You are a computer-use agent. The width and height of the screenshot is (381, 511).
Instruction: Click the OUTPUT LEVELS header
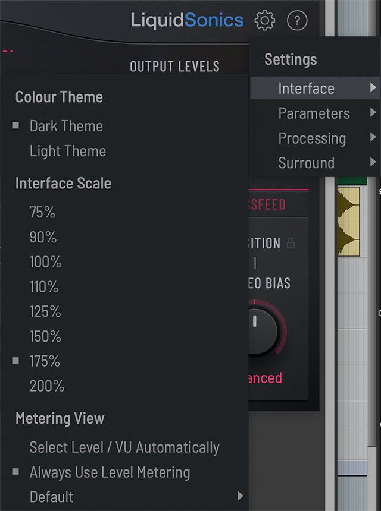point(174,66)
